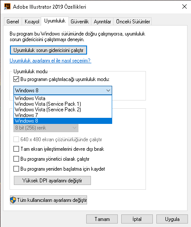Viewport: 191px width, 227px height.
Task: Pick Windows Vista (Service Pack 1) option
Action: coord(63,104)
